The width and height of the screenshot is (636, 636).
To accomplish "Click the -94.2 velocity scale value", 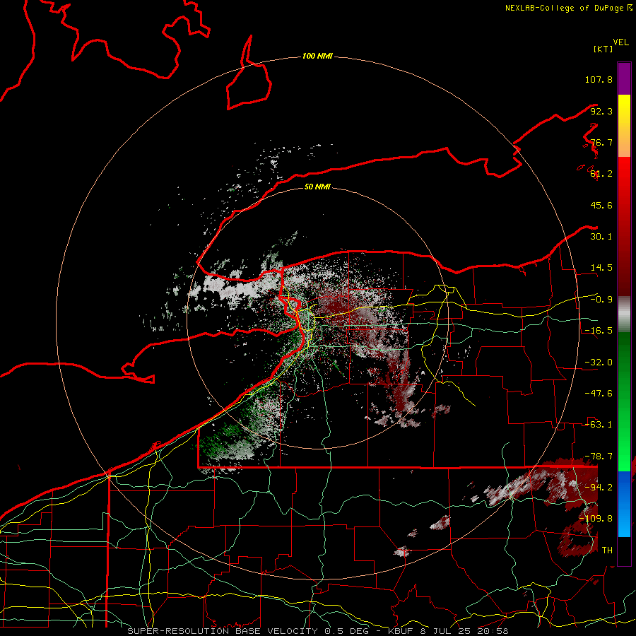I will [x=599, y=487].
